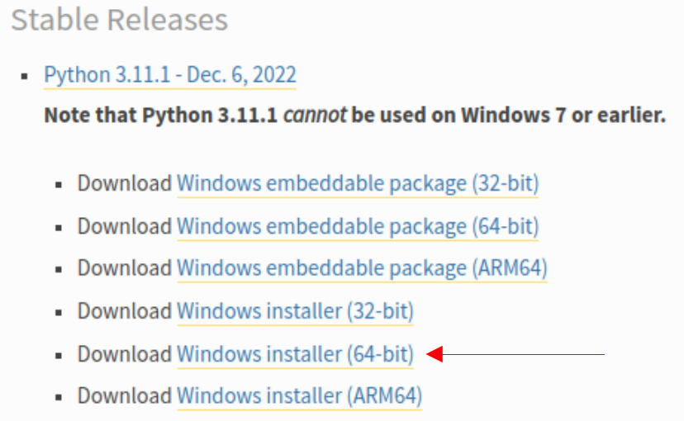Click the Windows embeddable package (64-bit) link
The image size is (684, 421).
click(x=357, y=225)
